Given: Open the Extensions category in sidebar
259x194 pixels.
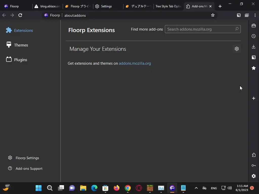Looking at the screenshot, I should click(x=19, y=30).
